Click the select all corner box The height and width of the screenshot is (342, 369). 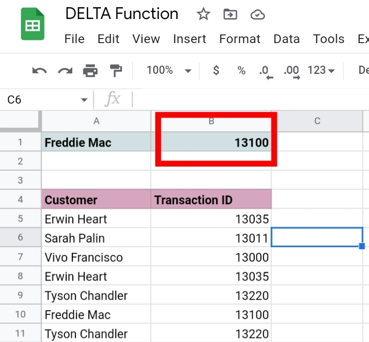(20, 120)
